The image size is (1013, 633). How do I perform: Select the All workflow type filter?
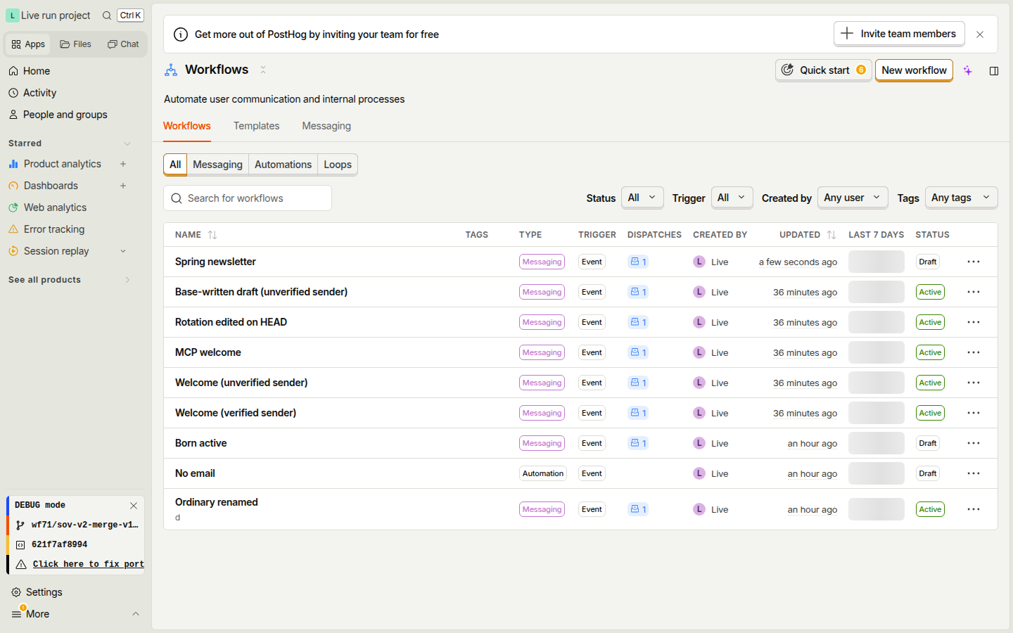pos(175,165)
